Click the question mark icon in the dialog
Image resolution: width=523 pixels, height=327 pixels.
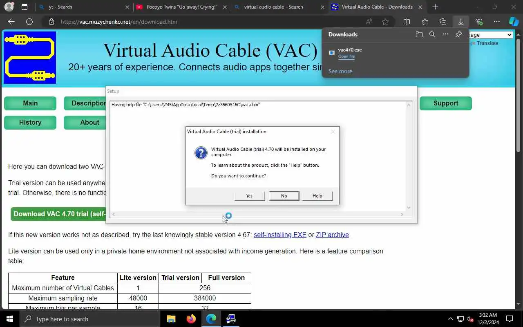[x=201, y=153]
